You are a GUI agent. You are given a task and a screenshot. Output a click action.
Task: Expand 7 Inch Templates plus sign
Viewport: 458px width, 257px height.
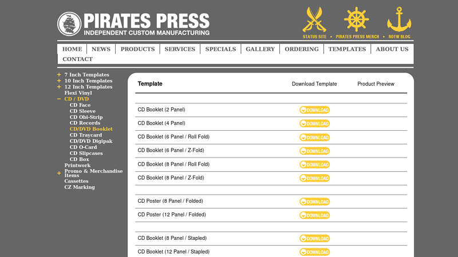[x=59, y=75]
